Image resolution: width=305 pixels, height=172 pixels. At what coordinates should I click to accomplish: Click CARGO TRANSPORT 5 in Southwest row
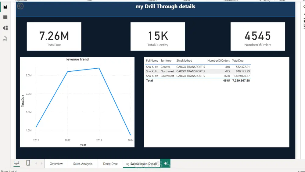(x=191, y=76)
